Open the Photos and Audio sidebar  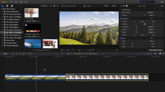(x=7, y=6)
